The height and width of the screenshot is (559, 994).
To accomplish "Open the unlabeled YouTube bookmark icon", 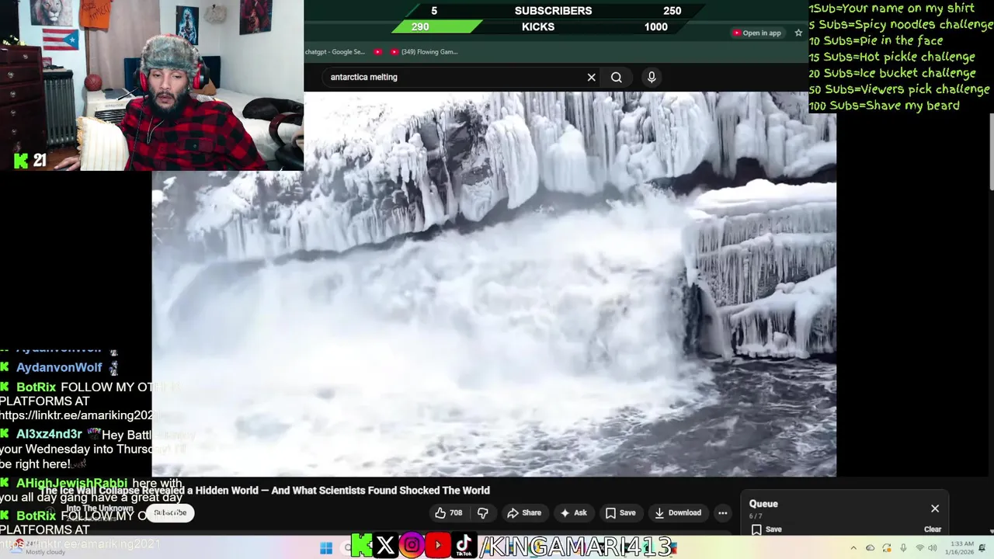I will click(x=378, y=52).
